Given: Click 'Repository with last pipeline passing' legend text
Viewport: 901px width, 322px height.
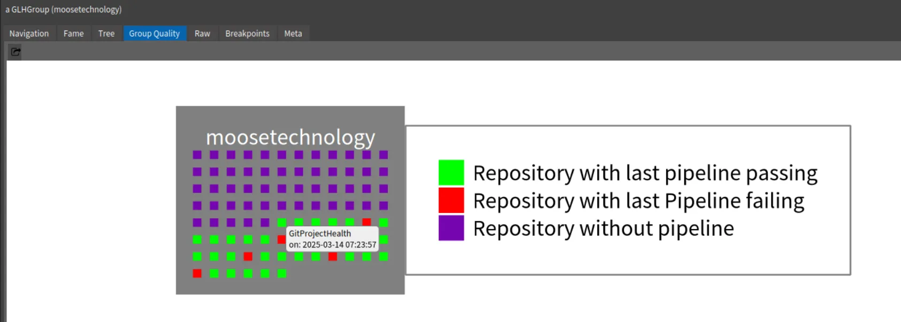Looking at the screenshot, I should tap(645, 173).
